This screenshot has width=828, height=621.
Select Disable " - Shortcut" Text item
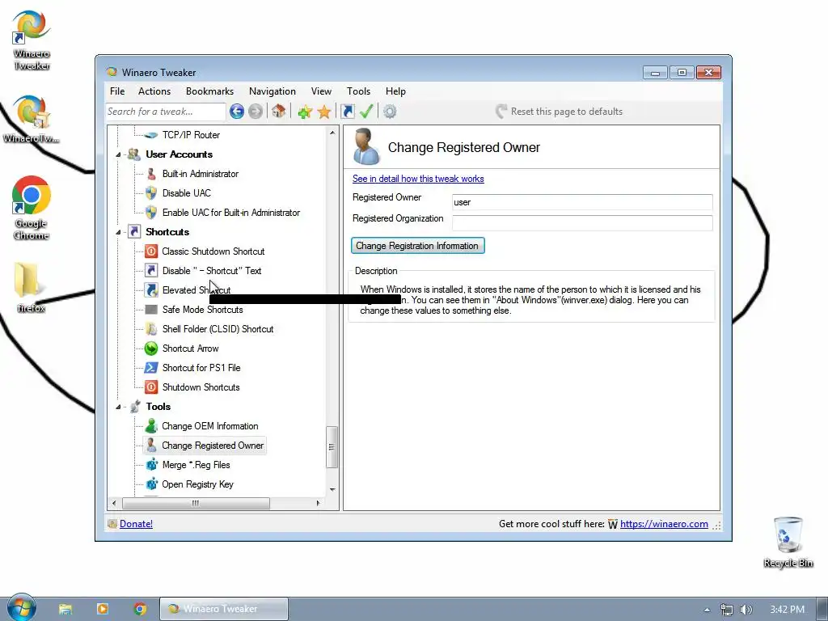(212, 271)
